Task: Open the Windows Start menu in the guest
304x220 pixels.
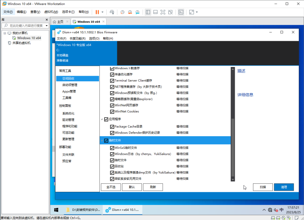Action: pyautogui.click(x=56, y=210)
